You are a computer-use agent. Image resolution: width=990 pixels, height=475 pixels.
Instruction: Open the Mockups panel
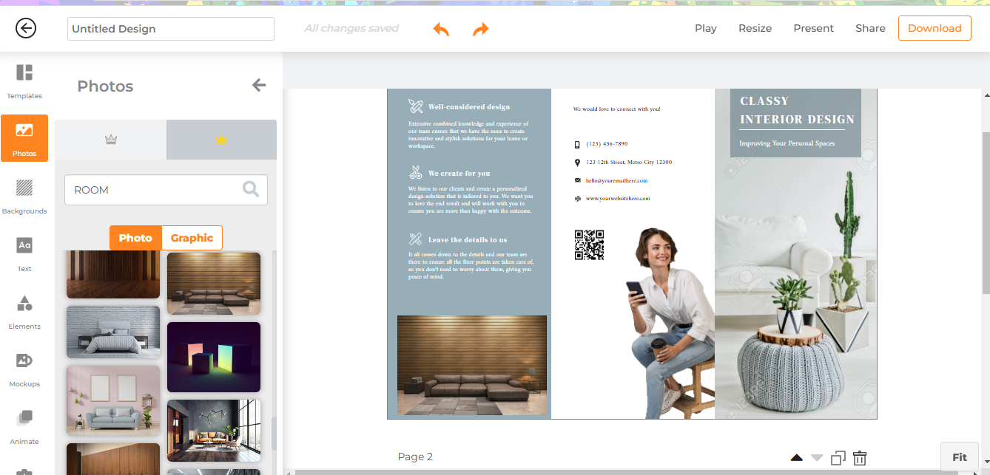click(x=24, y=368)
